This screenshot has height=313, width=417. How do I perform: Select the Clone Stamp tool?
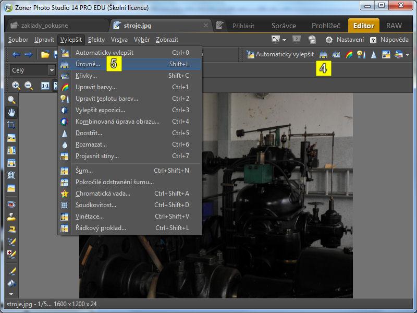(11, 217)
